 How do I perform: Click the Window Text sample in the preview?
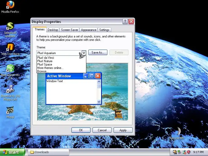pyautogui.click(x=55, y=81)
